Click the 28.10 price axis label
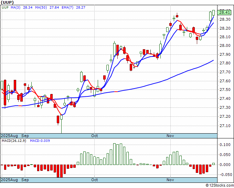Image resolution: width=234 pixels, height=188 pixels. pos(224,37)
